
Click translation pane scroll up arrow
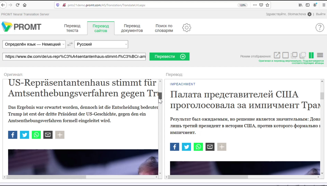(322, 81)
